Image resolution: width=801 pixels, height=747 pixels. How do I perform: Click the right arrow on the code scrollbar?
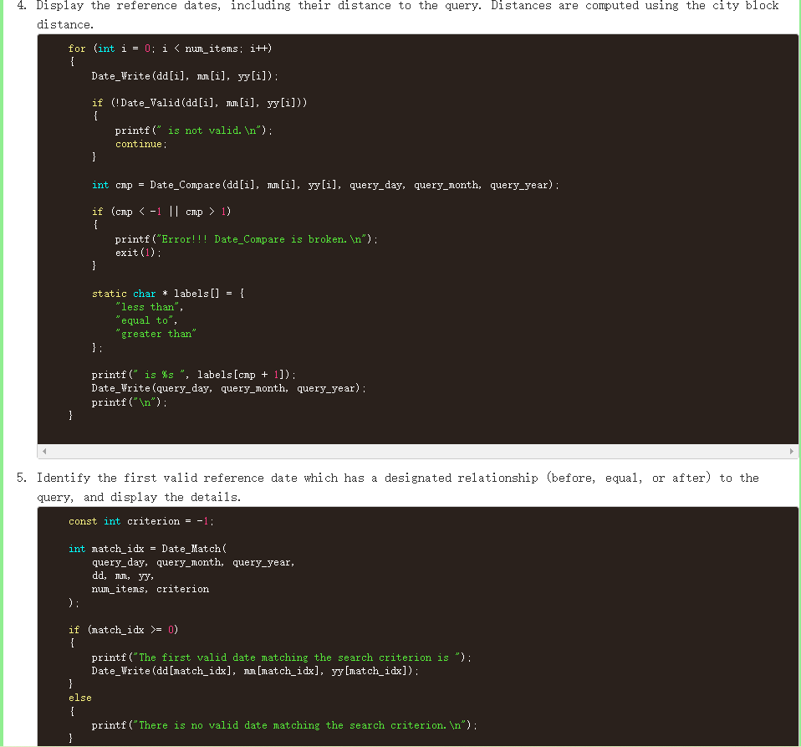(792, 451)
